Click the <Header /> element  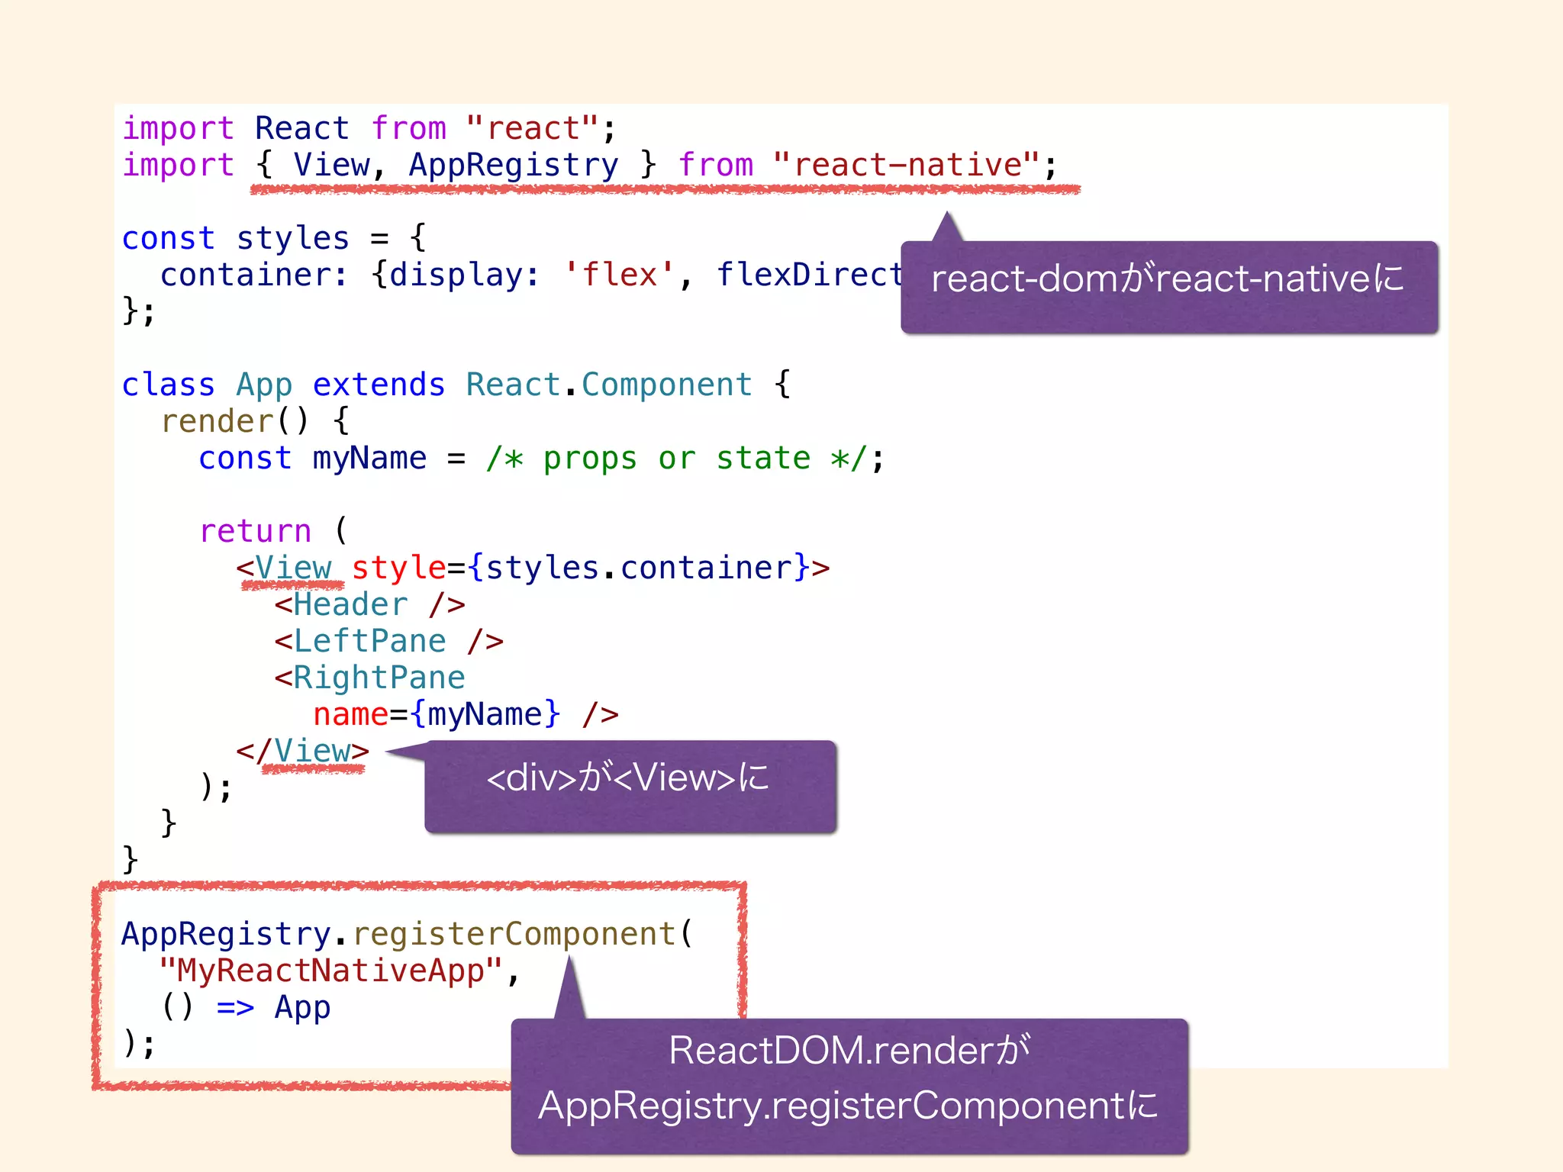pyautogui.click(x=369, y=605)
